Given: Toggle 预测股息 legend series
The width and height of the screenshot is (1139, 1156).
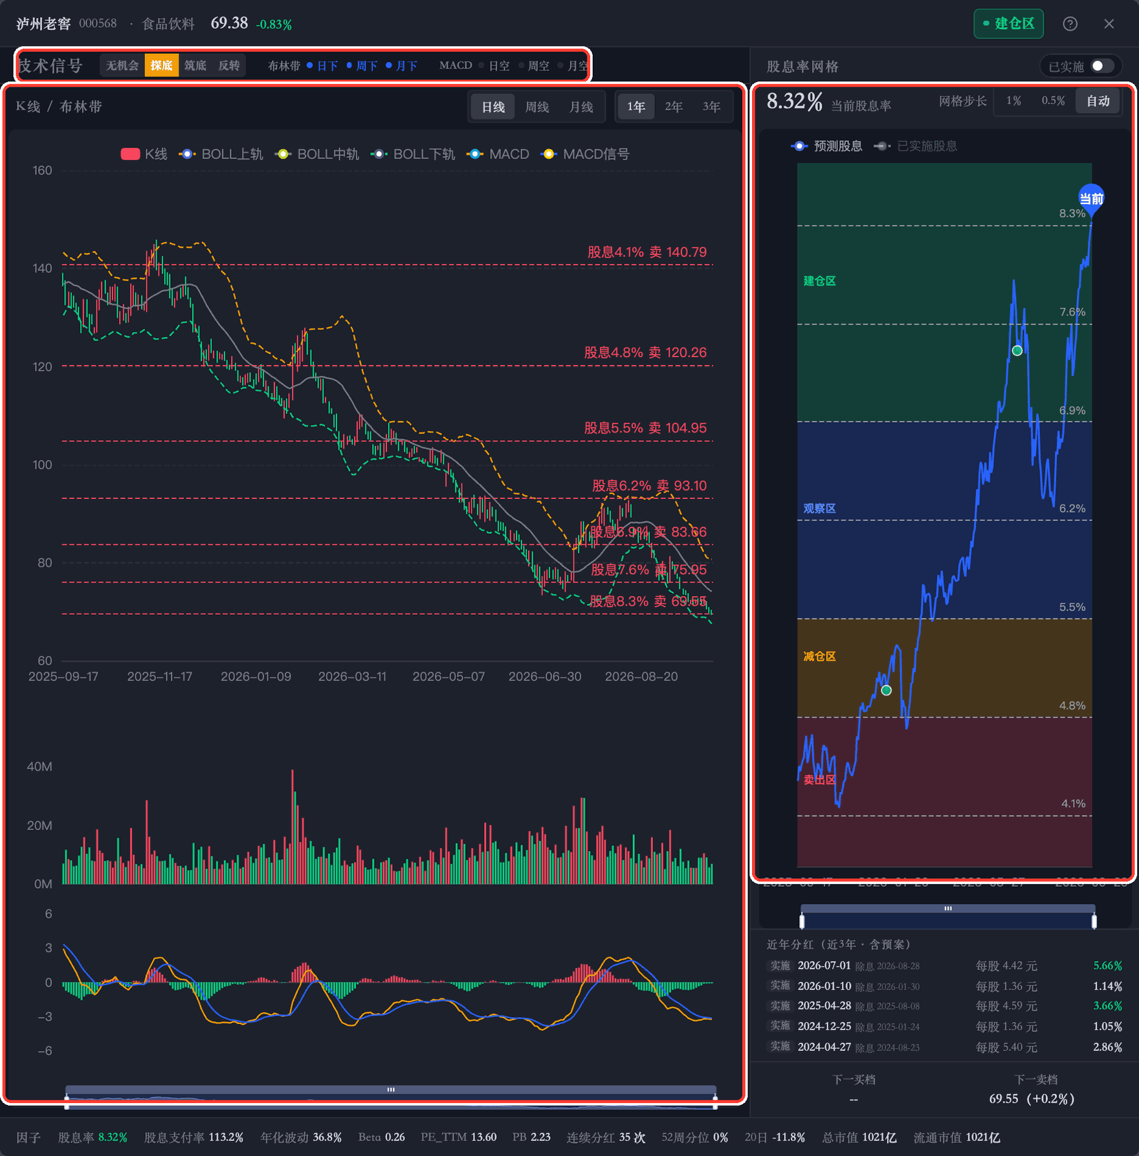Looking at the screenshot, I should 826,146.
